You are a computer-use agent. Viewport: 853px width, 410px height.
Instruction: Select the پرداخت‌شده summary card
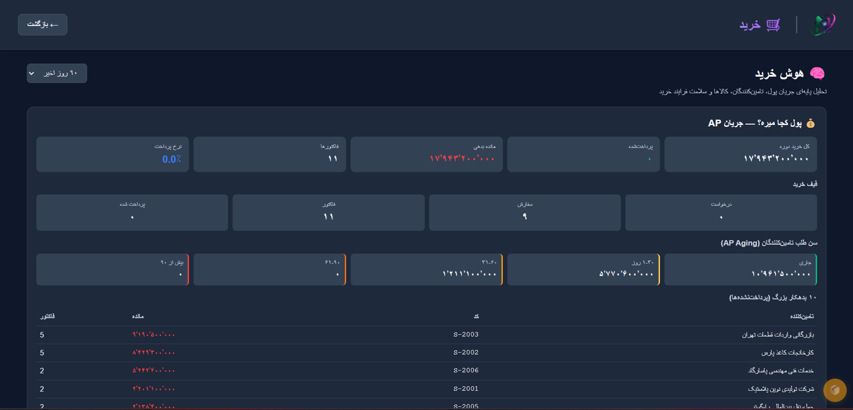pos(583,154)
